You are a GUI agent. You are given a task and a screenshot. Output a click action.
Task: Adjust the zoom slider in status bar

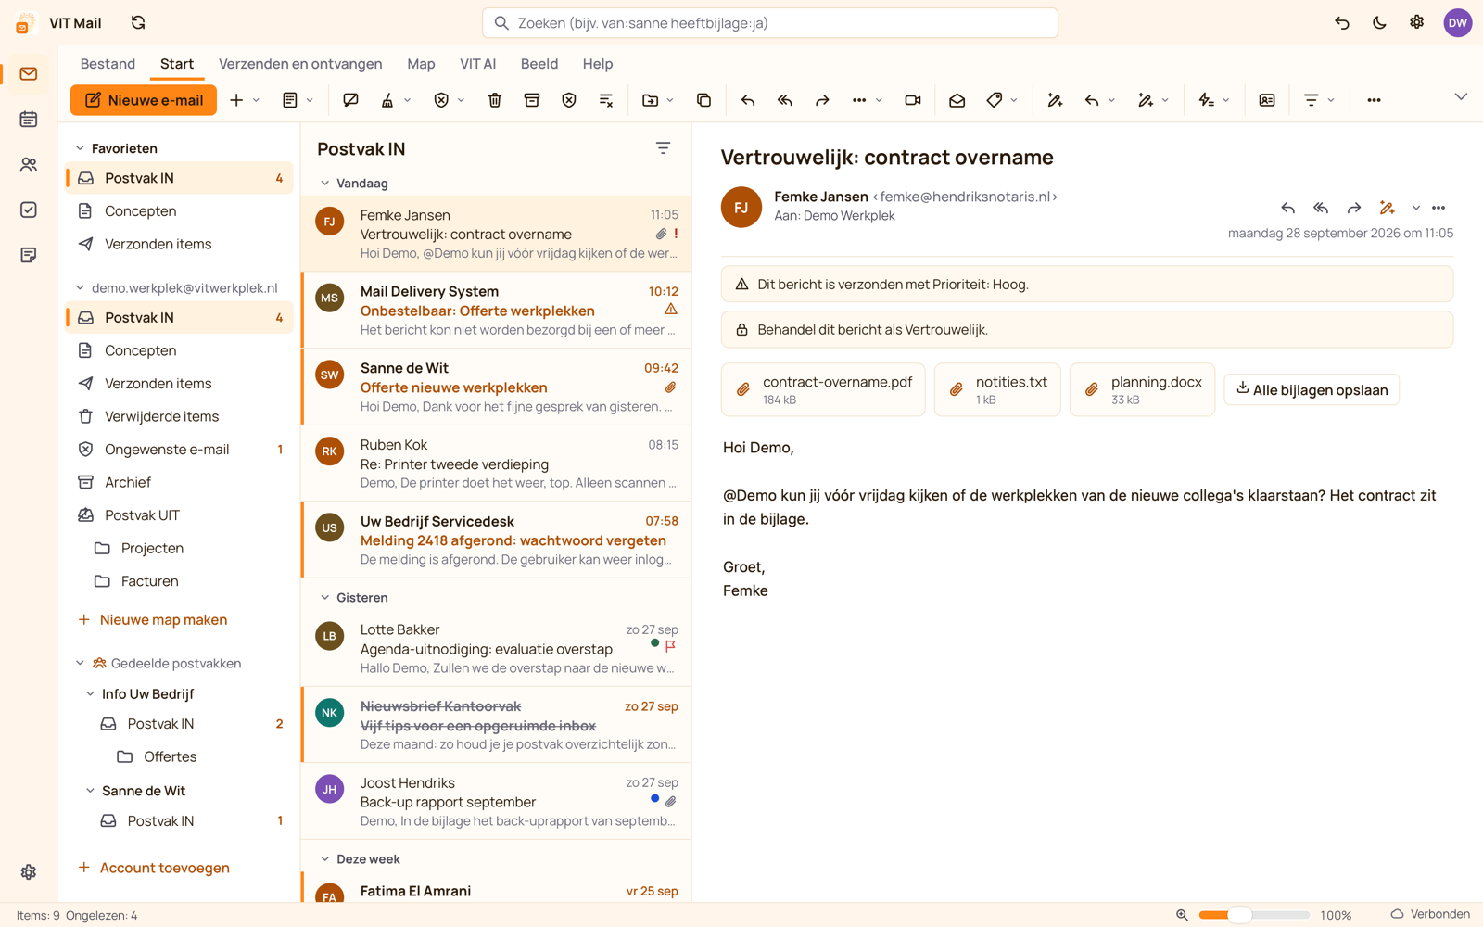[1253, 915]
